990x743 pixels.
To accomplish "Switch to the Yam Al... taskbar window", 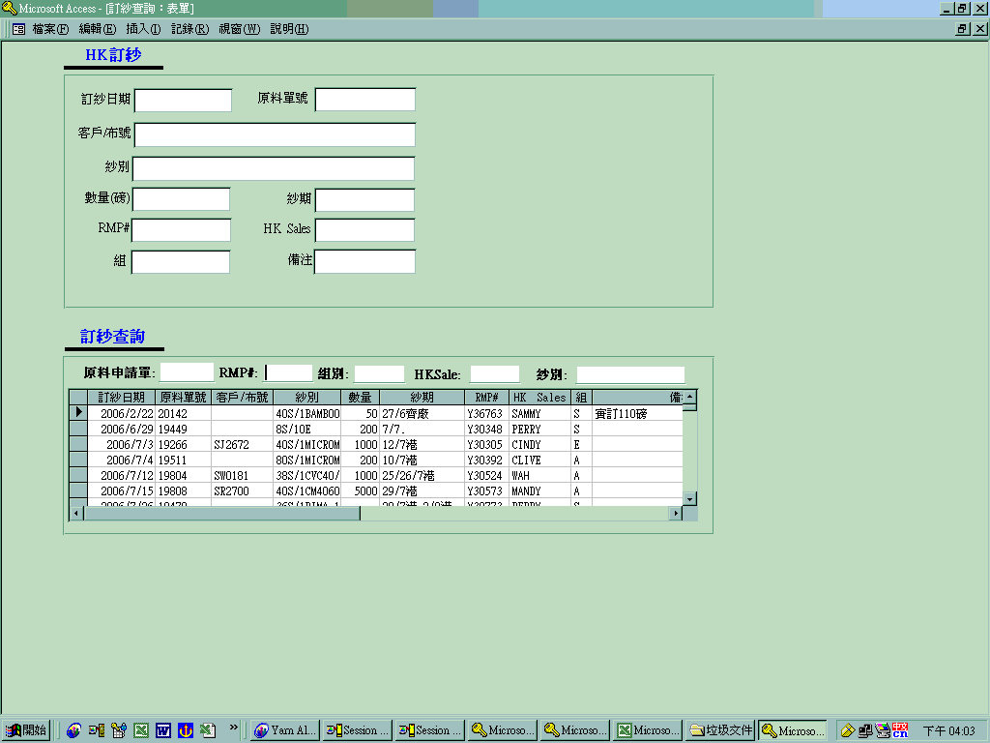I will point(285,730).
